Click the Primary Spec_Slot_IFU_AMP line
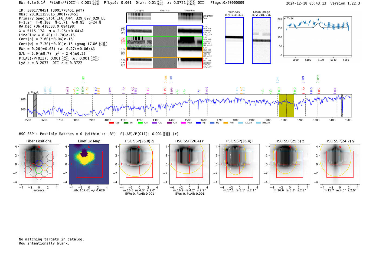 [x=62, y=18]
